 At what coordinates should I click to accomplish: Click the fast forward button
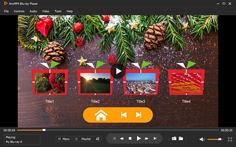point(147,138)
